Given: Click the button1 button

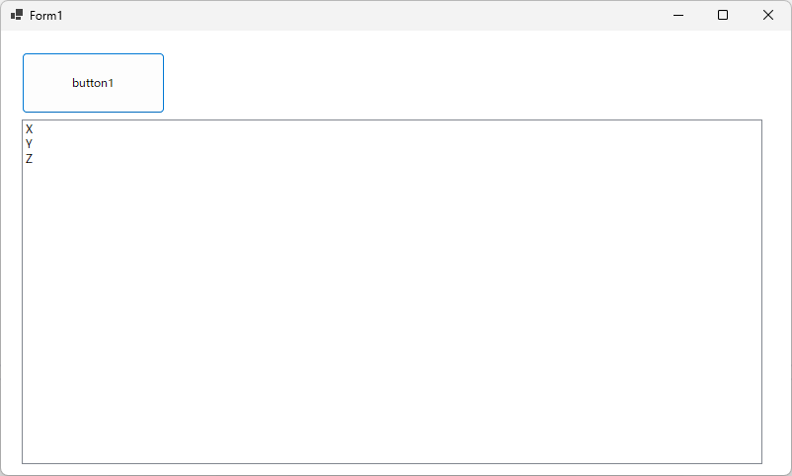Looking at the screenshot, I should pos(94,83).
